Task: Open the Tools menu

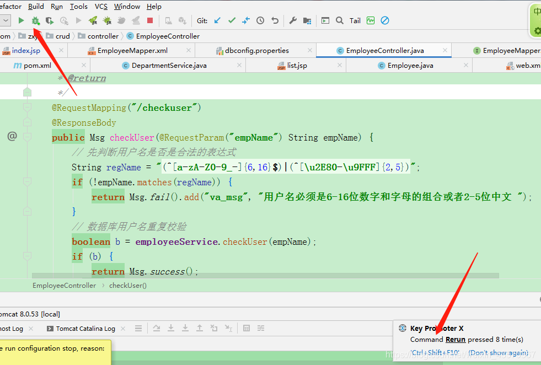Action: pyautogui.click(x=79, y=7)
